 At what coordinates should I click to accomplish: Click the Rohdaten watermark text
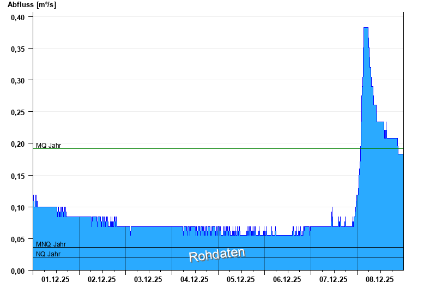217,255
